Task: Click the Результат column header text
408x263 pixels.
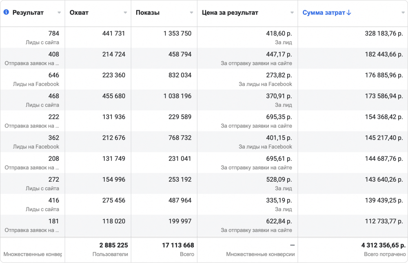Action: tap(28, 13)
